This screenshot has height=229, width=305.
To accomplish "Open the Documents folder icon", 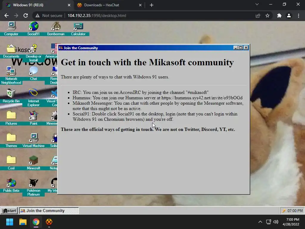I will click(11, 51).
